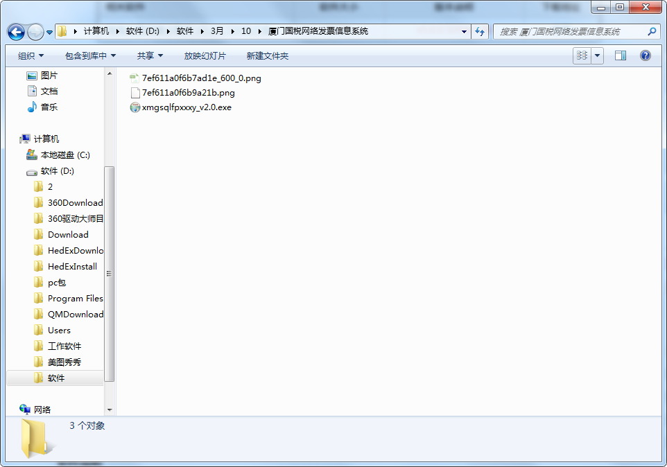Click 软件 (D:) in the address breadcrumb
The height and width of the screenshot is (467, 667).
pos(143,31)
